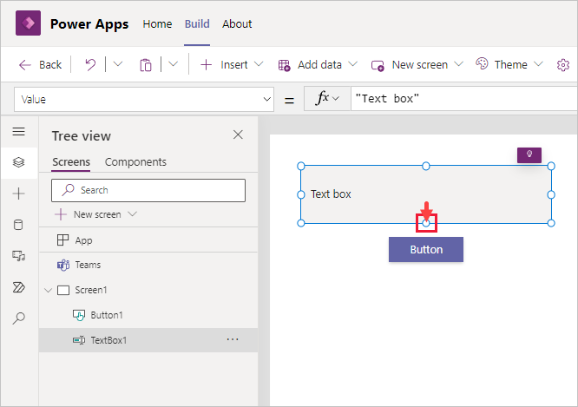The image size is (578, 407).
Task: Click the purple Button on canvas
Action: (426, 250)
